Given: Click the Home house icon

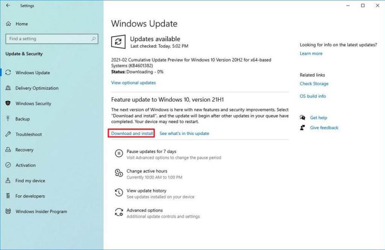Looking at the screenshot, I should pyautogui.click(x=8, y=24).
